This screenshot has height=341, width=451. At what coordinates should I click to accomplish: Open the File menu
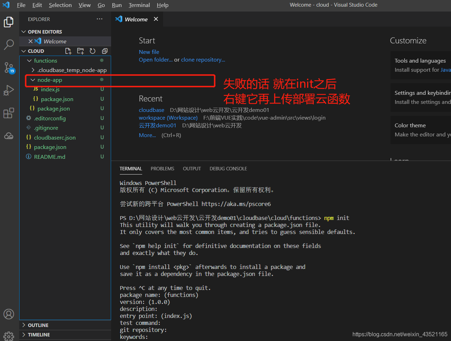(x=21, y=5)
